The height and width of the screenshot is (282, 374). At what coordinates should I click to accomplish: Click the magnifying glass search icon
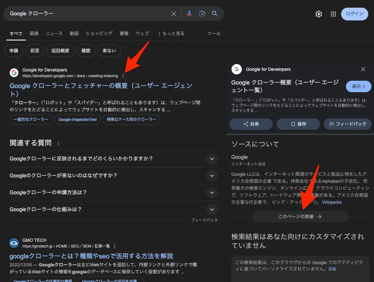215,14
